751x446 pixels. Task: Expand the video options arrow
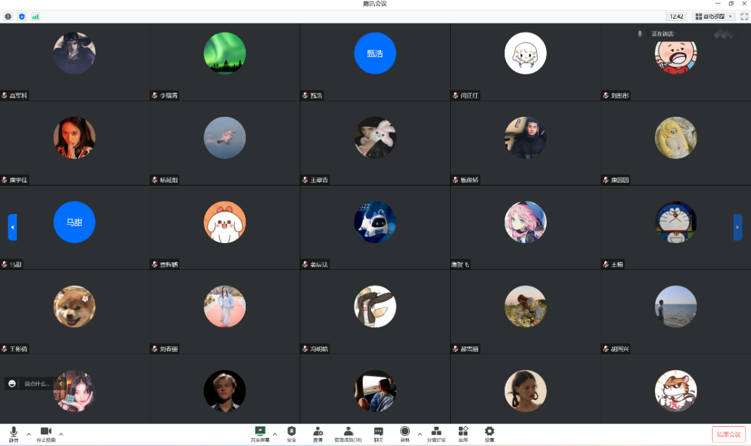(x=61, y=434)
